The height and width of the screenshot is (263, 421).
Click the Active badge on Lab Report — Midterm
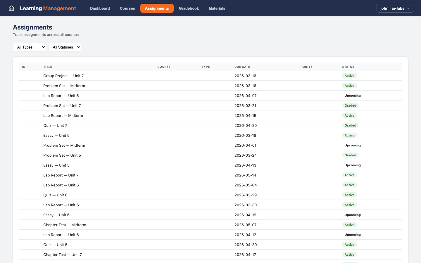pyautogui.click(x=349, y=115)
